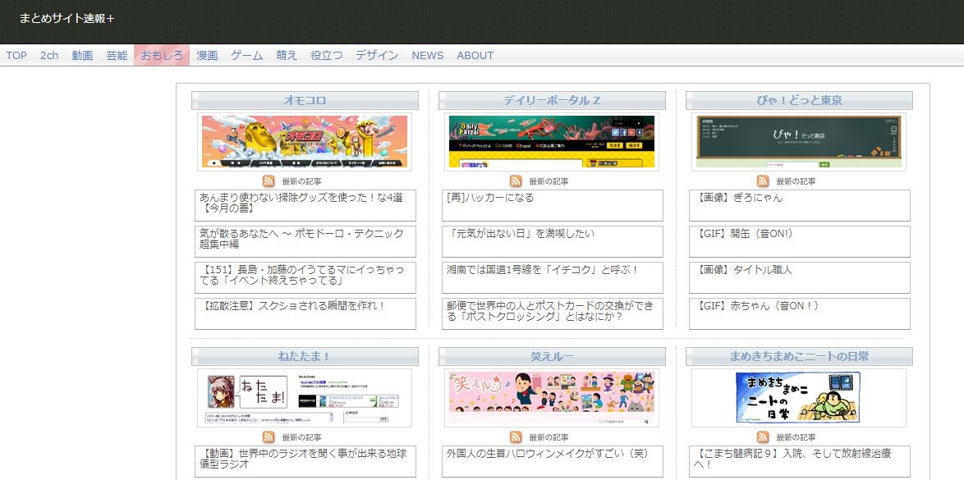Open RSS feed icon under デイリーポータルZ banner

tap(516, 181)
